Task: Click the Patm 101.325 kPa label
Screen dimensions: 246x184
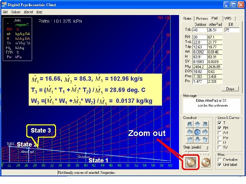Action: [60, 21]
